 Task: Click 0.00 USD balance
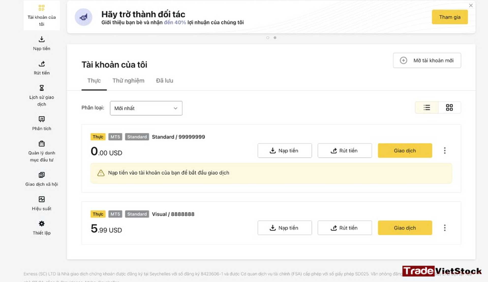click(106, 152)
